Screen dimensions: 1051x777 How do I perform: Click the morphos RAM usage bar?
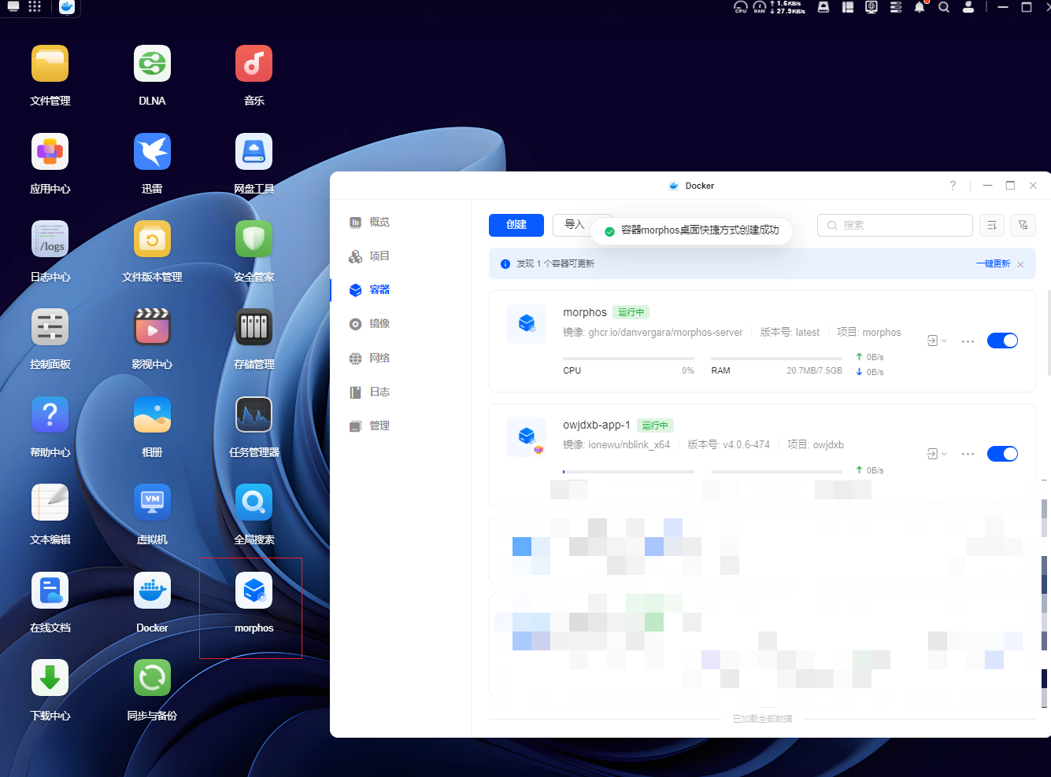[x=776, y=359]
